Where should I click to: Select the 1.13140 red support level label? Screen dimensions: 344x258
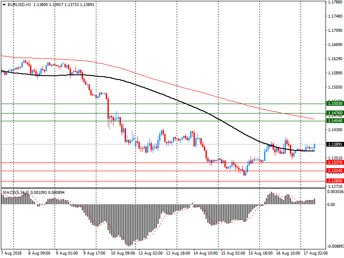click(x=335, y=171)
